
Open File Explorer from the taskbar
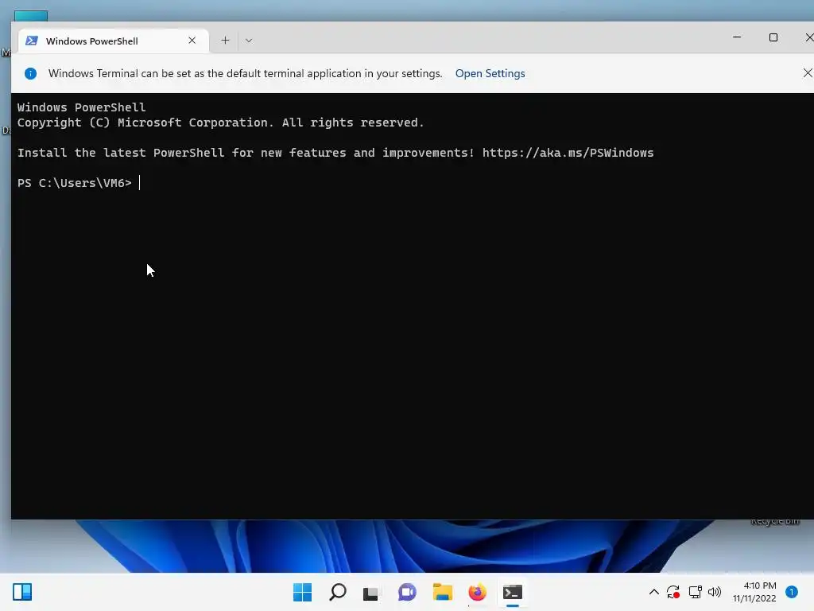(x=442, y=592)
